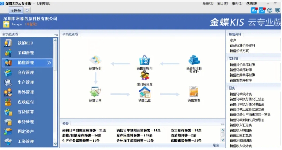This screenshot has width=282, height=150.
Task: Click 预警 list scroll up arrow
Action: [223, 130]
